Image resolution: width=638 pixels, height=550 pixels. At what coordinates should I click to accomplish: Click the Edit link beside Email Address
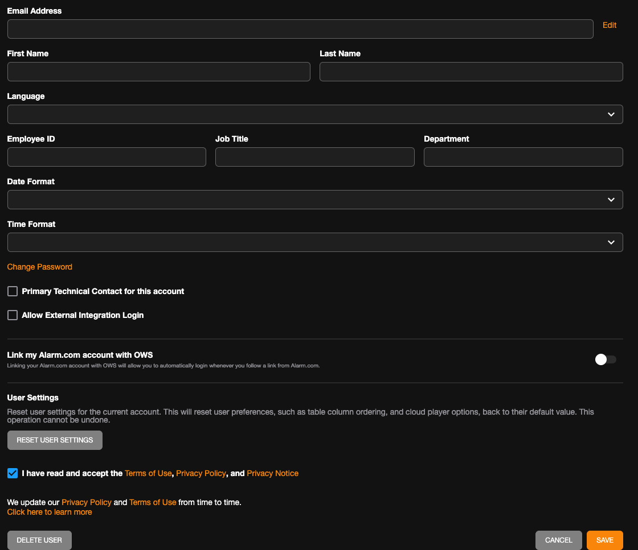point(609,25)
